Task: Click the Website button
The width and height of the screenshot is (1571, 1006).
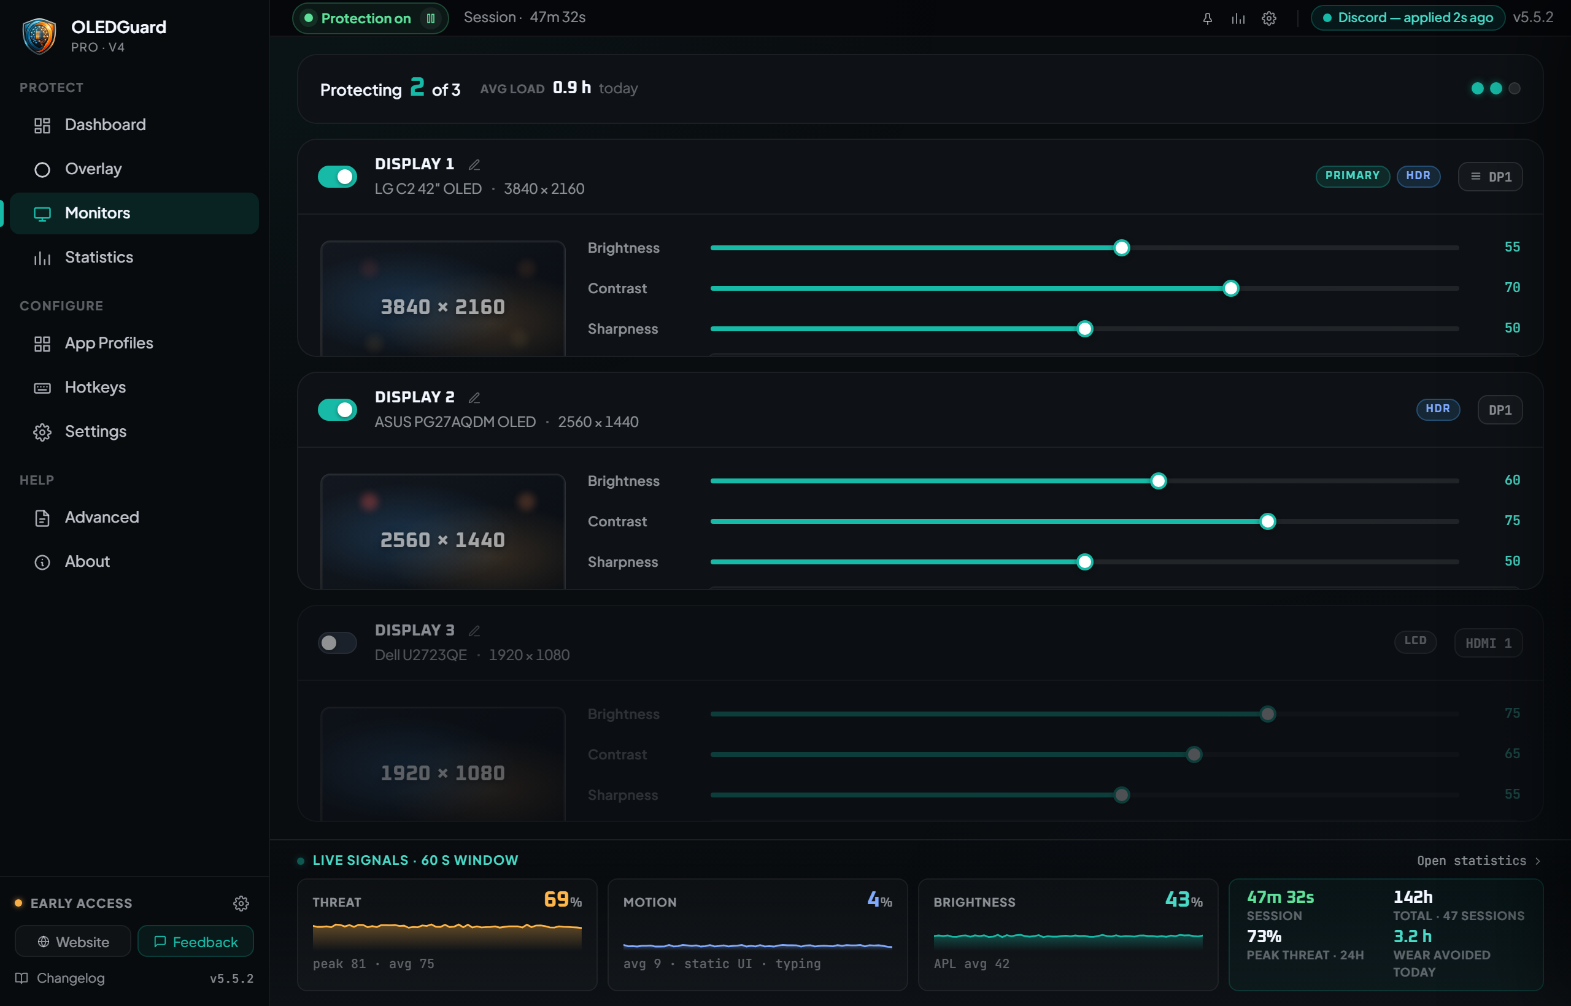Action: [72, 942]
